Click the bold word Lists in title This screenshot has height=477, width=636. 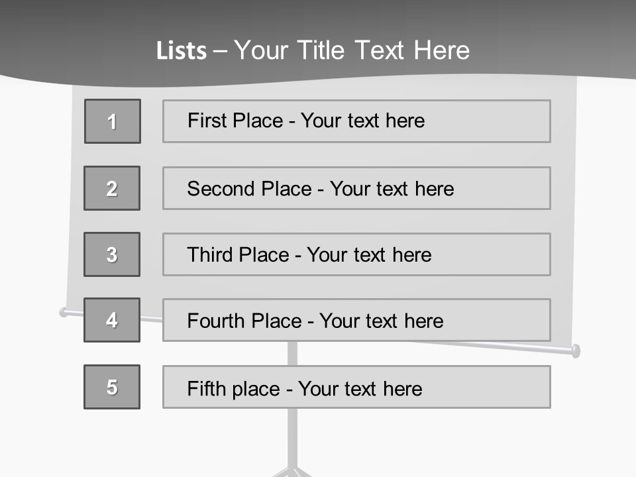click(x=181, y=51)
